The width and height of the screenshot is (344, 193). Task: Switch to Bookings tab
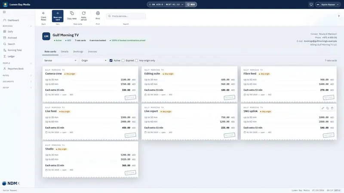(78, 51)
